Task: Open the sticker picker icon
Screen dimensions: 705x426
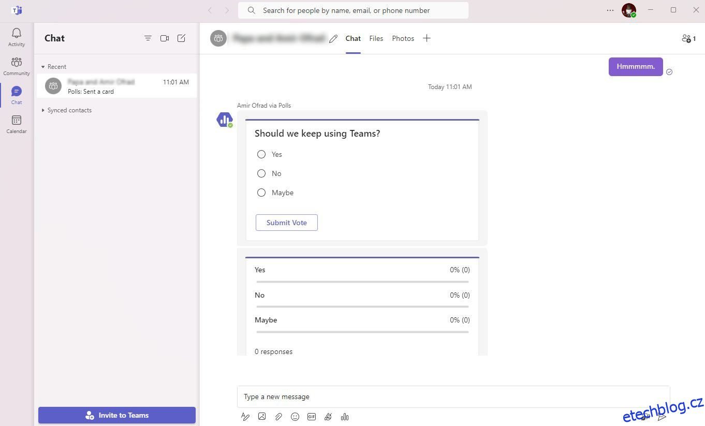Action: click(328, 417)
